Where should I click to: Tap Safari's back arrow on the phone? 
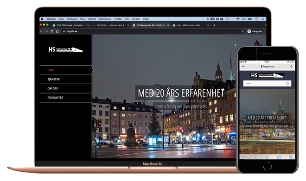tap(243, 157)
